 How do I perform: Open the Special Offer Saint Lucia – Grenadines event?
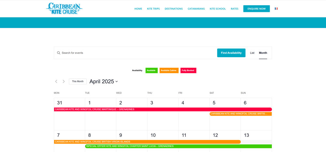(x=178, y=146)
